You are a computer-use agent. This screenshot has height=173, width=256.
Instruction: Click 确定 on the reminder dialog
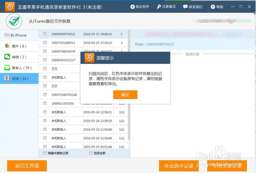125,94
